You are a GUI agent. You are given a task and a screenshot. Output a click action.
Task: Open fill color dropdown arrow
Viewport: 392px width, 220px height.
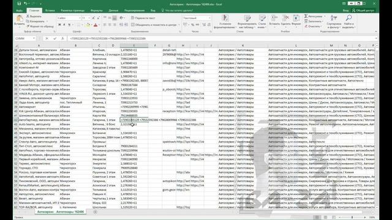(x=91, y=24)
